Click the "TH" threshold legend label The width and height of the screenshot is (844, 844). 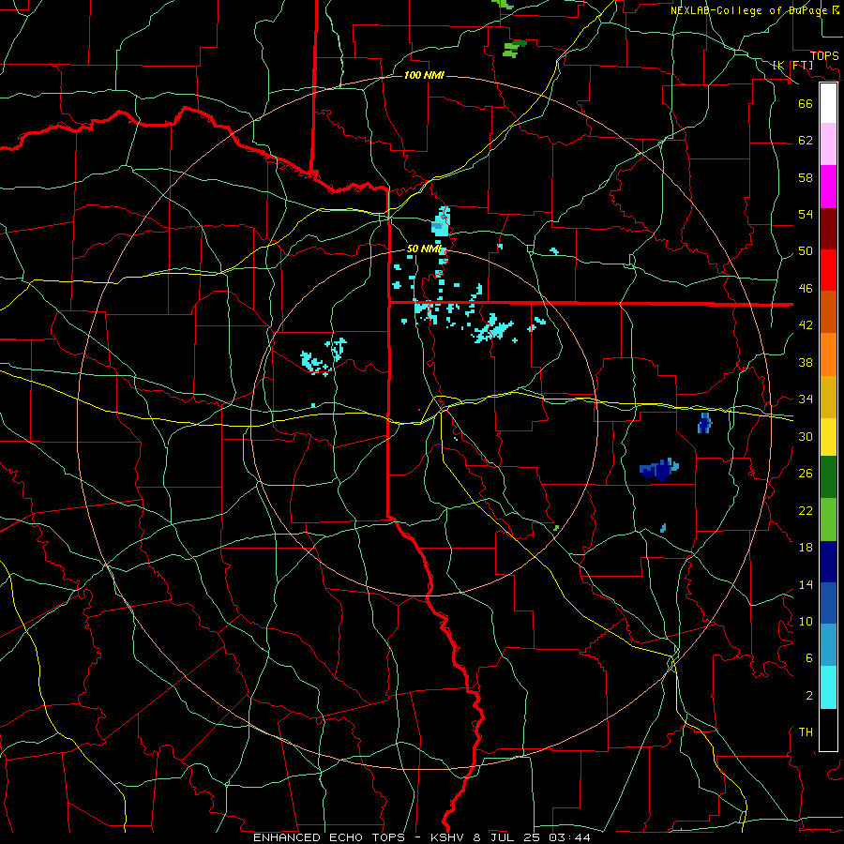tap(806, 732)
